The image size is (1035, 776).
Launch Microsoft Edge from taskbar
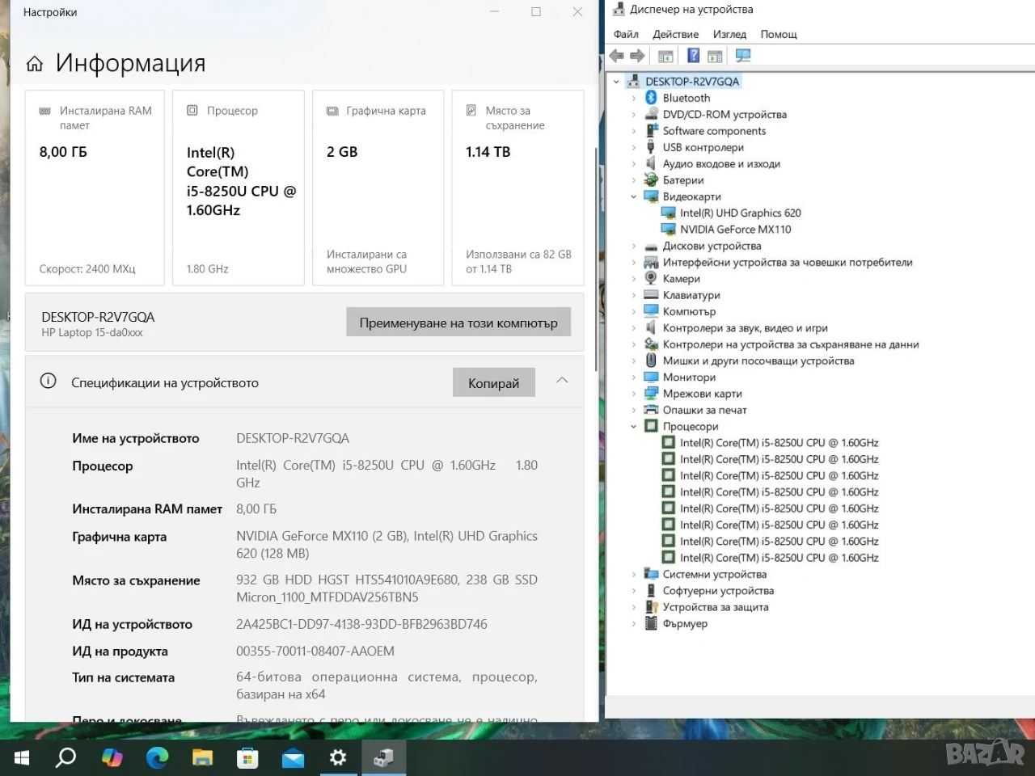(x=157, y=757)
